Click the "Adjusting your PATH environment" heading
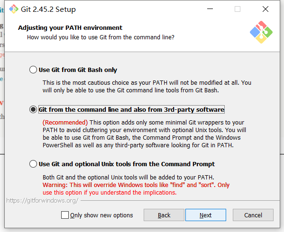284x232 pixels. [70, 27]
